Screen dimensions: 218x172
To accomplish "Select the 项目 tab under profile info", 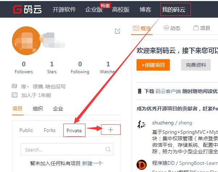I will coord(17,109).
